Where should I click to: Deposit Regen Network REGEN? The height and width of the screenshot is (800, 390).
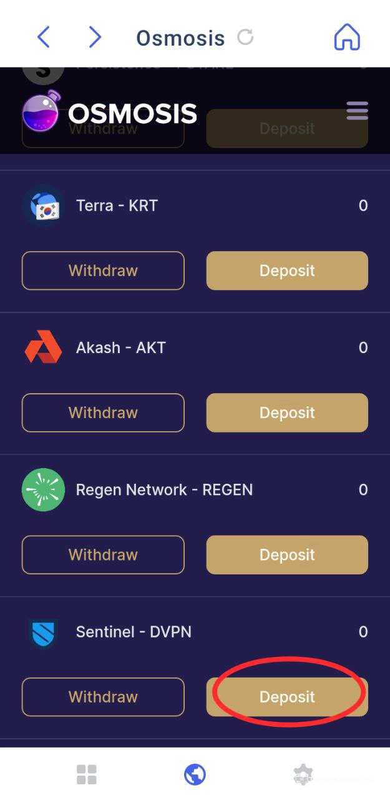pyautogui.click(x=287, y=554)
